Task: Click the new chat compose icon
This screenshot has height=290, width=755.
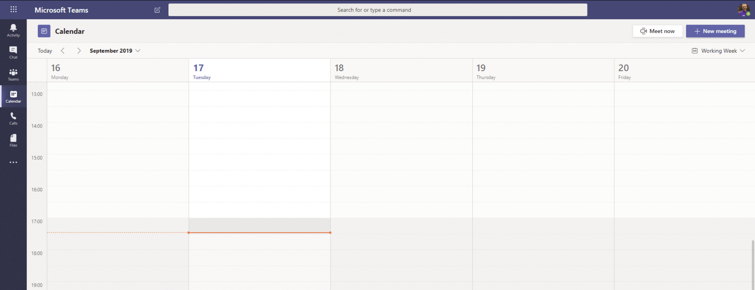Action: [158, 10]
